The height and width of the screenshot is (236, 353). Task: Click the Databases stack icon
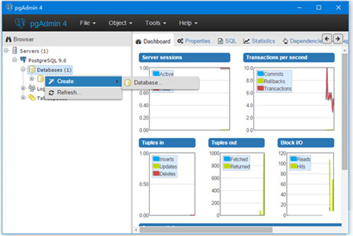(32, 69)
